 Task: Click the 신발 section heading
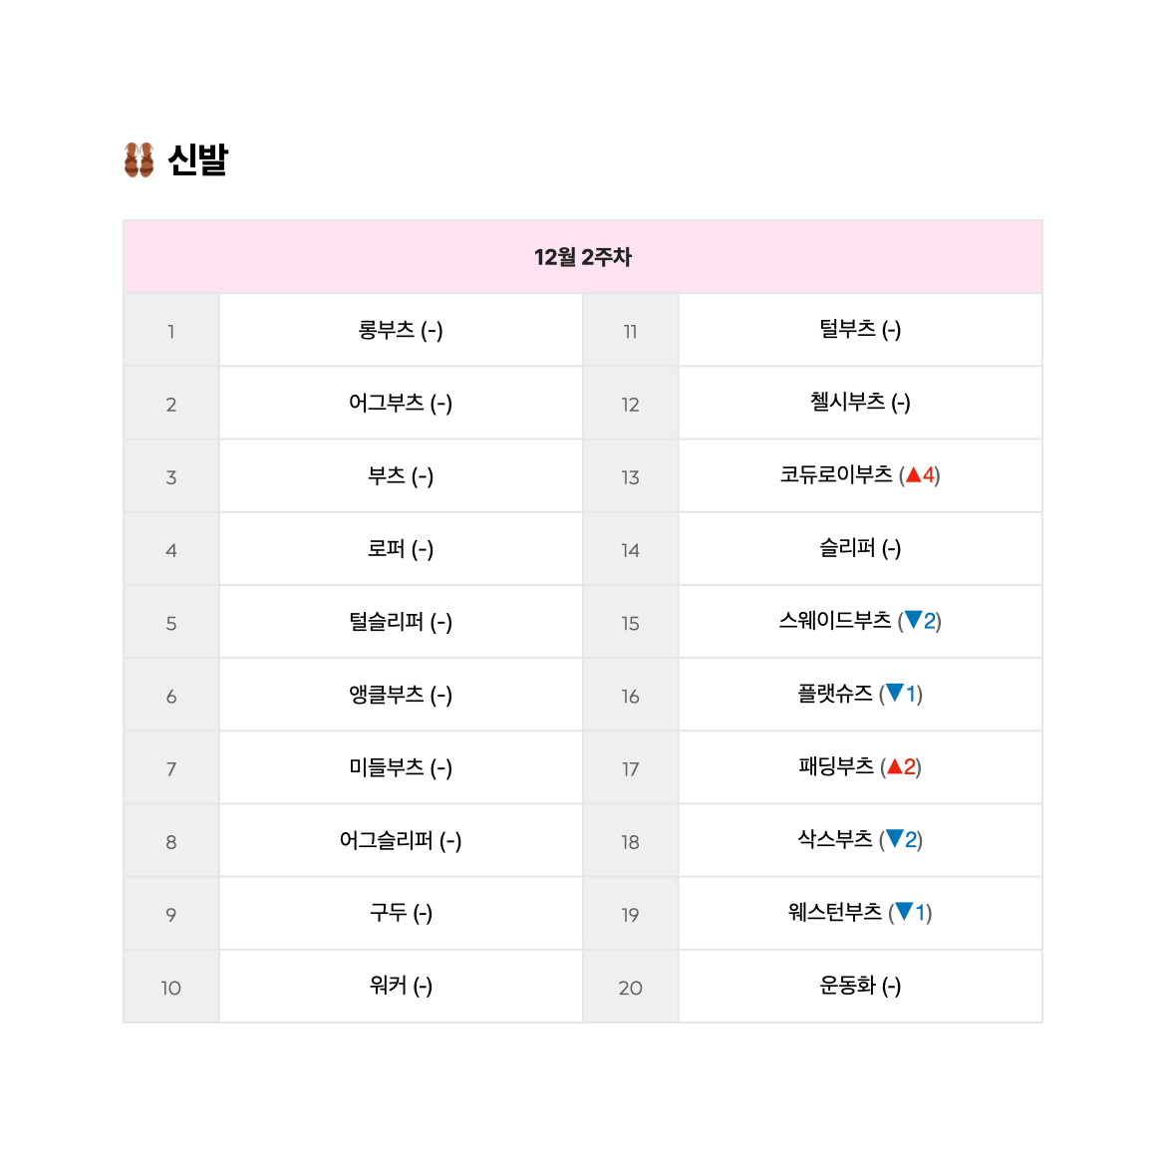[x=197, y=159]
